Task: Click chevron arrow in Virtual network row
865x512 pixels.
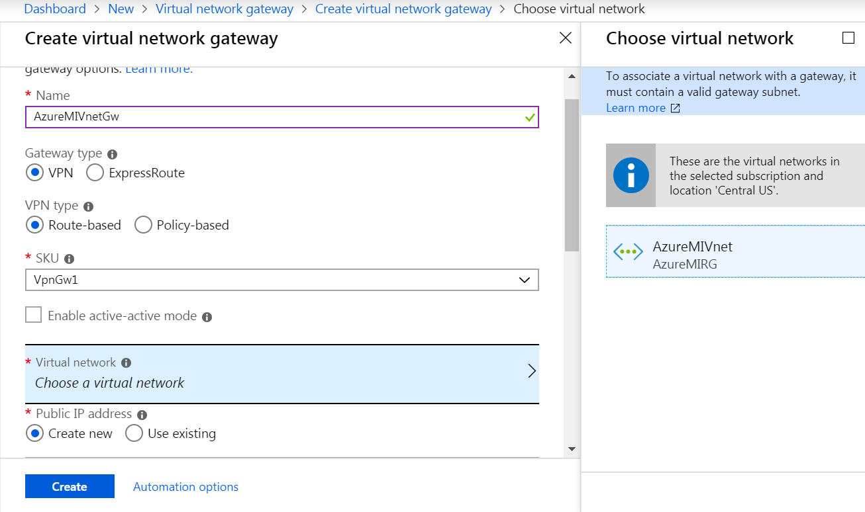Action: (531, 371)
